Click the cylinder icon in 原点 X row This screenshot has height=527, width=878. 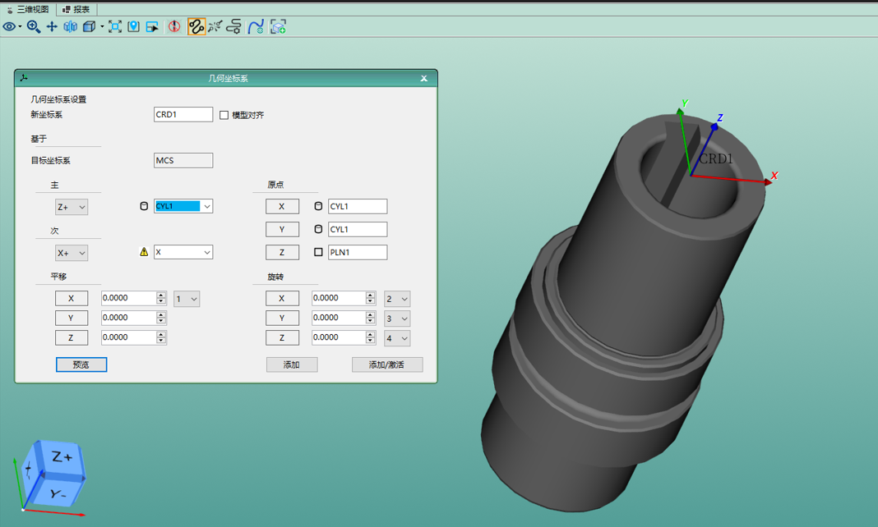coord(318,206)
